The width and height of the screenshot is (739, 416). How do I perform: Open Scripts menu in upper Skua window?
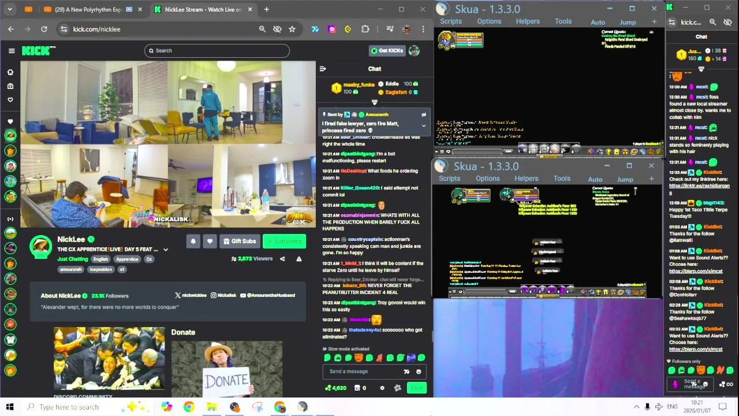click(x=451, y=21)
